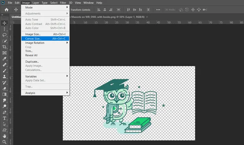Viewport: 244px width, 145px height.
Task: Close the open Image menu
Action: (26, 3)
